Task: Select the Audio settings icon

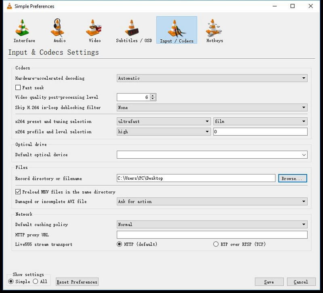Action: [x=59, y=30]
